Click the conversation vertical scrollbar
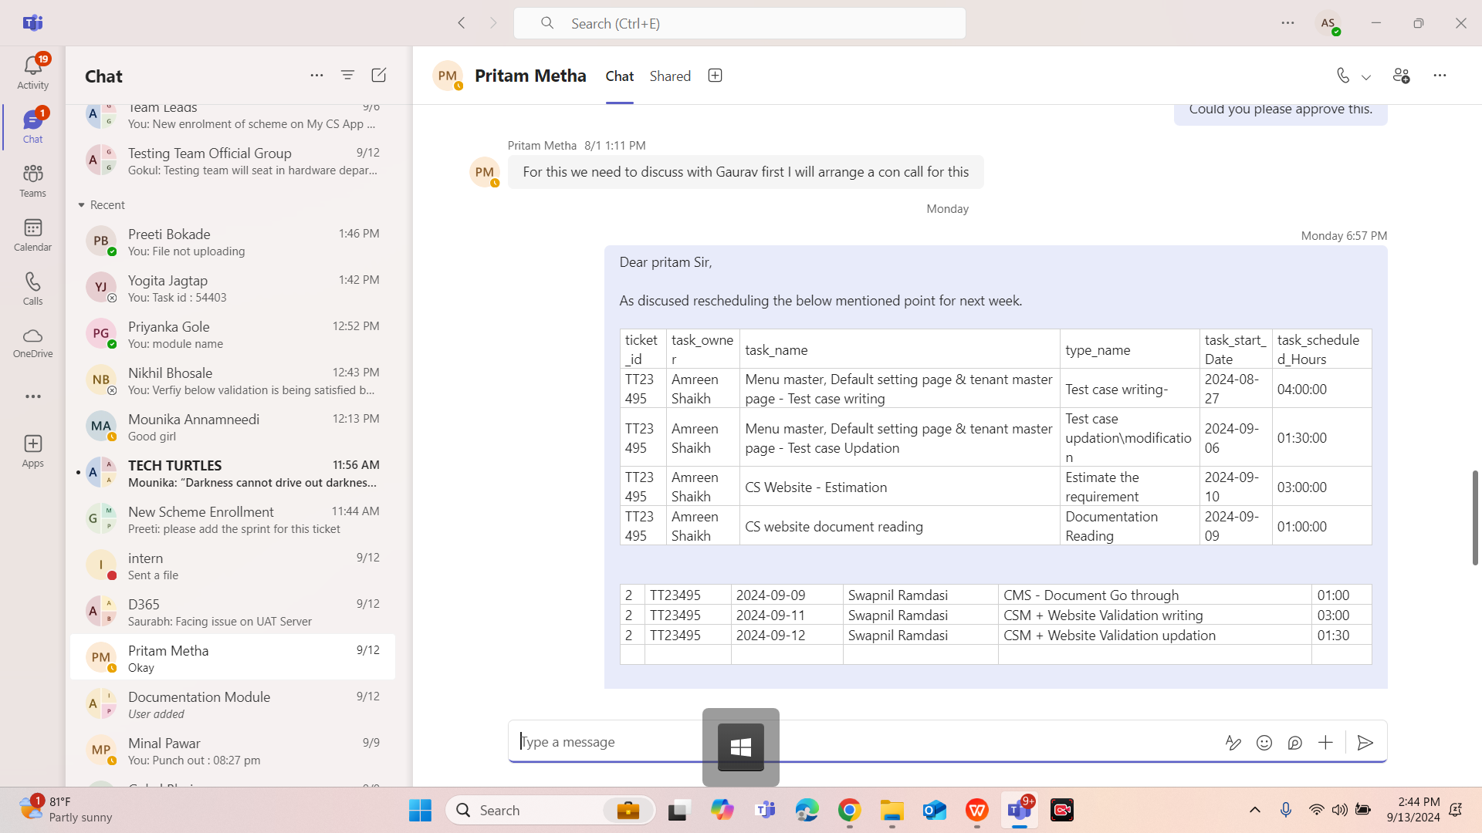Viewport: 1482px width, 833px height. pos(1474,517)
